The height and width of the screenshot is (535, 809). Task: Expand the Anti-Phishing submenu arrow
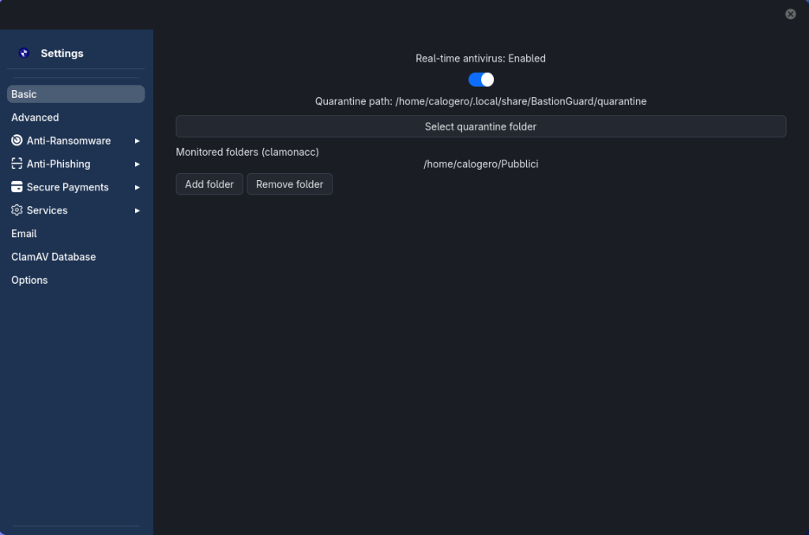pos(137,164)
